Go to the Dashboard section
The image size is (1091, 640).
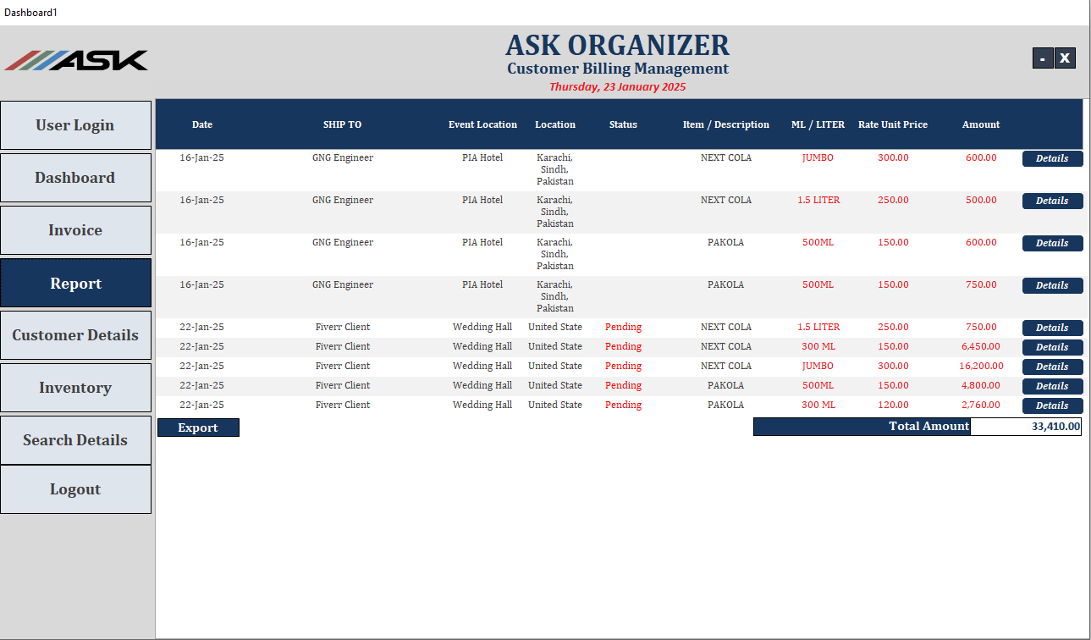click(x=76, y=178)
